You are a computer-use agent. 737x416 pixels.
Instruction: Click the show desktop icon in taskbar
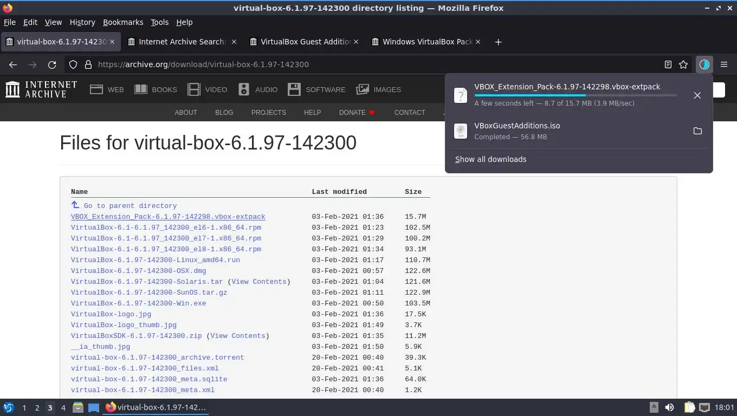(x=94, y=407)
